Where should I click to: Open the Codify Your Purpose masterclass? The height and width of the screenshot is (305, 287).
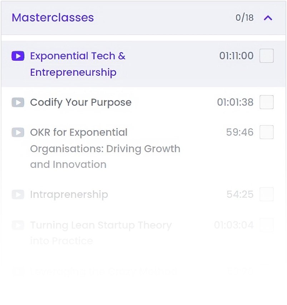(81, 102)
